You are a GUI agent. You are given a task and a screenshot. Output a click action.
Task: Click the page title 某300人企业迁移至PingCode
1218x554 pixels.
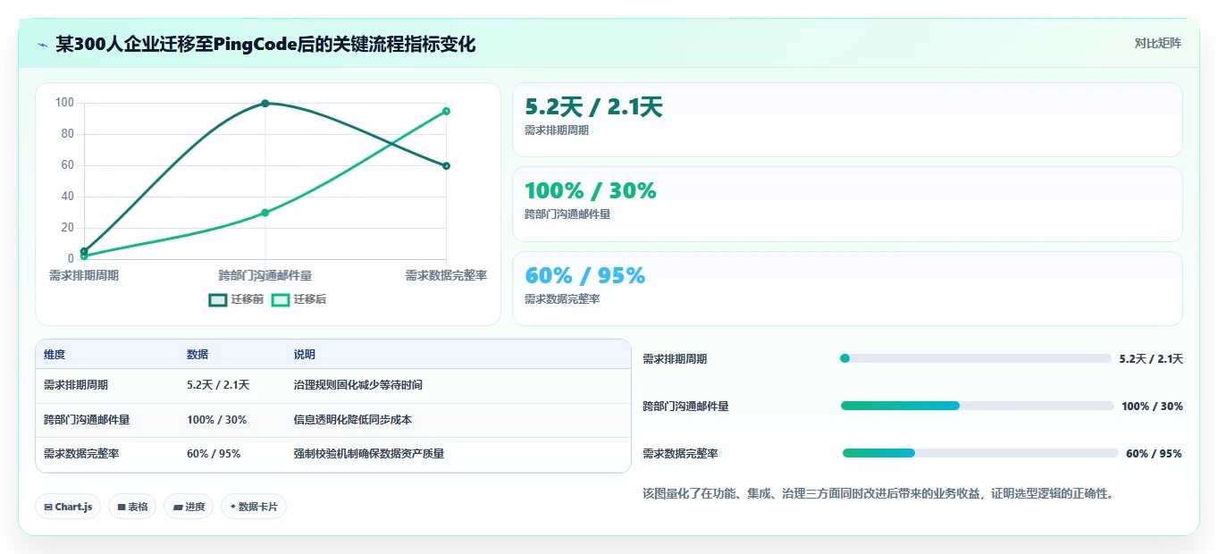tap(265, 45)
